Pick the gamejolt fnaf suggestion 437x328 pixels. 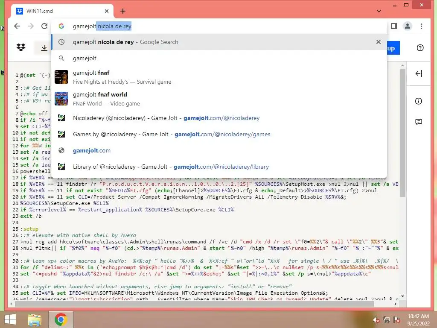point(219,77)
